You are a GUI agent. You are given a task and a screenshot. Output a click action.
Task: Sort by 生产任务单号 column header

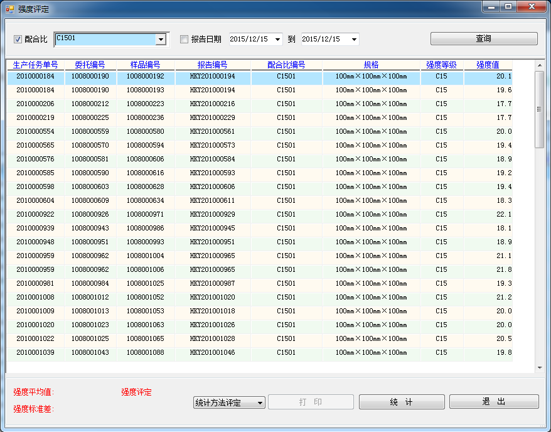(35, 65)
